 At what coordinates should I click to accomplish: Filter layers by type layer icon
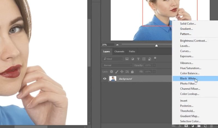(x=138, y=59)
